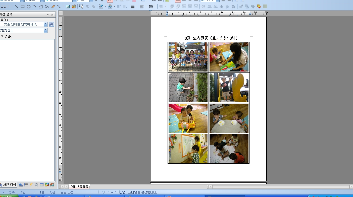Click the binoculars panel tab icon at bottom

(x=21, y=185)
